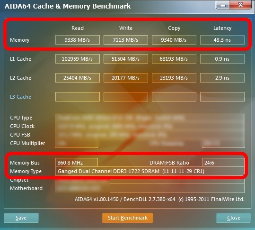
Task: Click the CPU Multiplier label
Action: coord(27,143)
